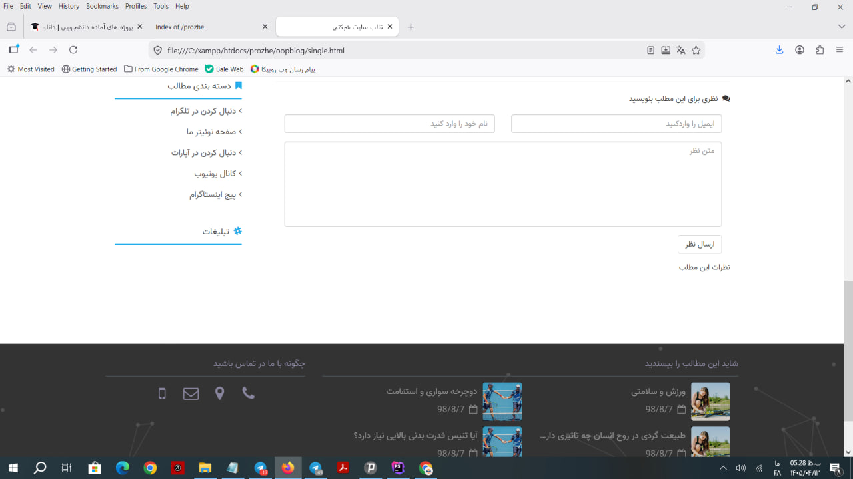
Task: Open the History menu
Action: point(69,6)
